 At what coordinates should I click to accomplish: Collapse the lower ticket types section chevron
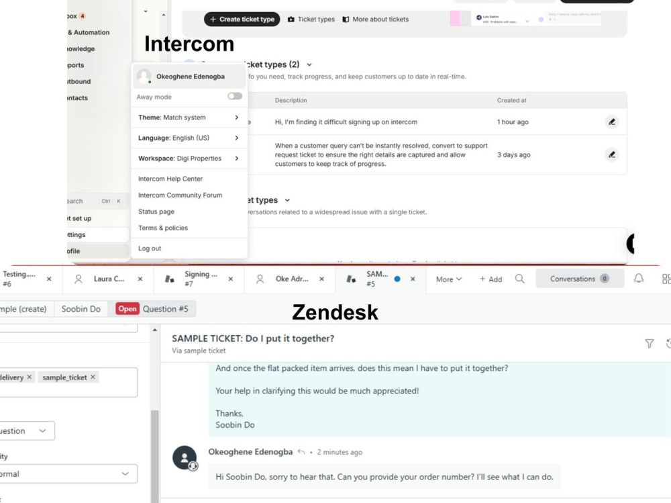point(288,200)
